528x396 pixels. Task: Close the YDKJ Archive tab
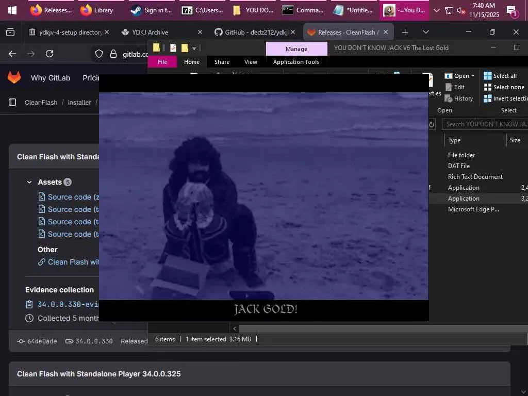pos(200,32)
